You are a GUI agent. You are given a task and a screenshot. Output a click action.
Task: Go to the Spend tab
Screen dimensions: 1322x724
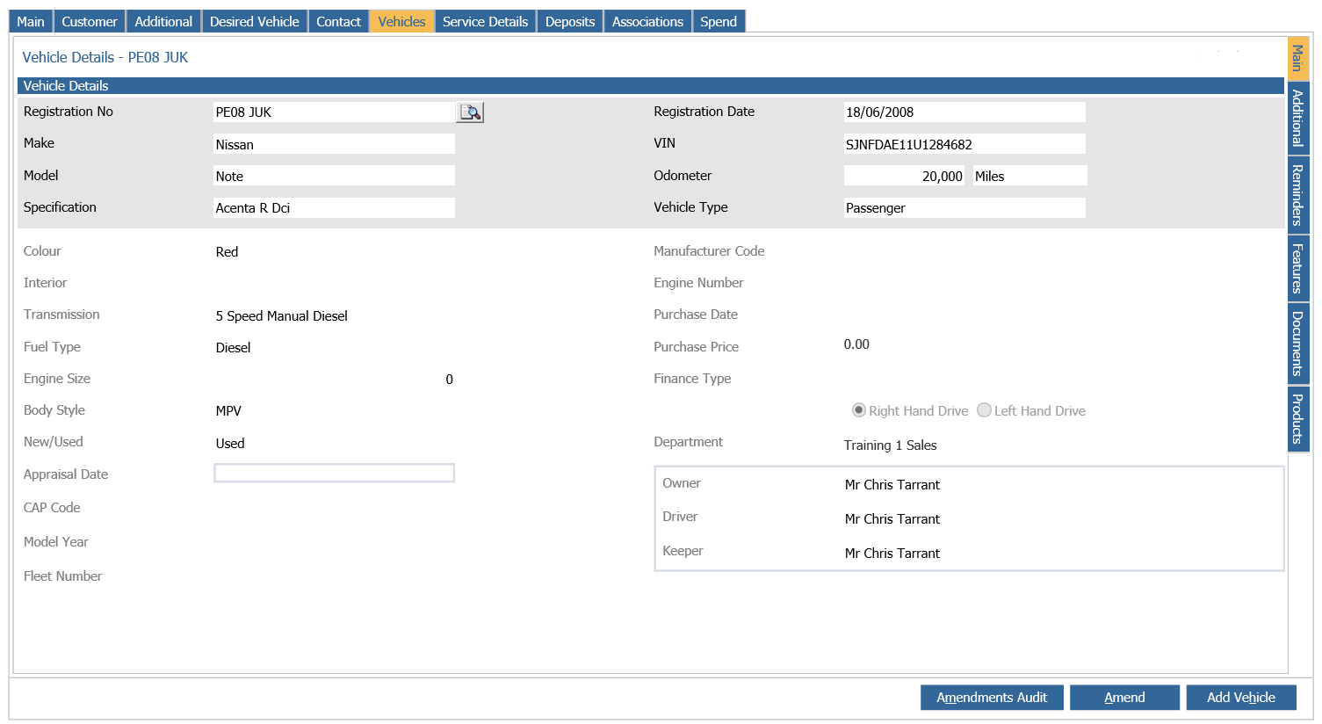pos(719,21)
